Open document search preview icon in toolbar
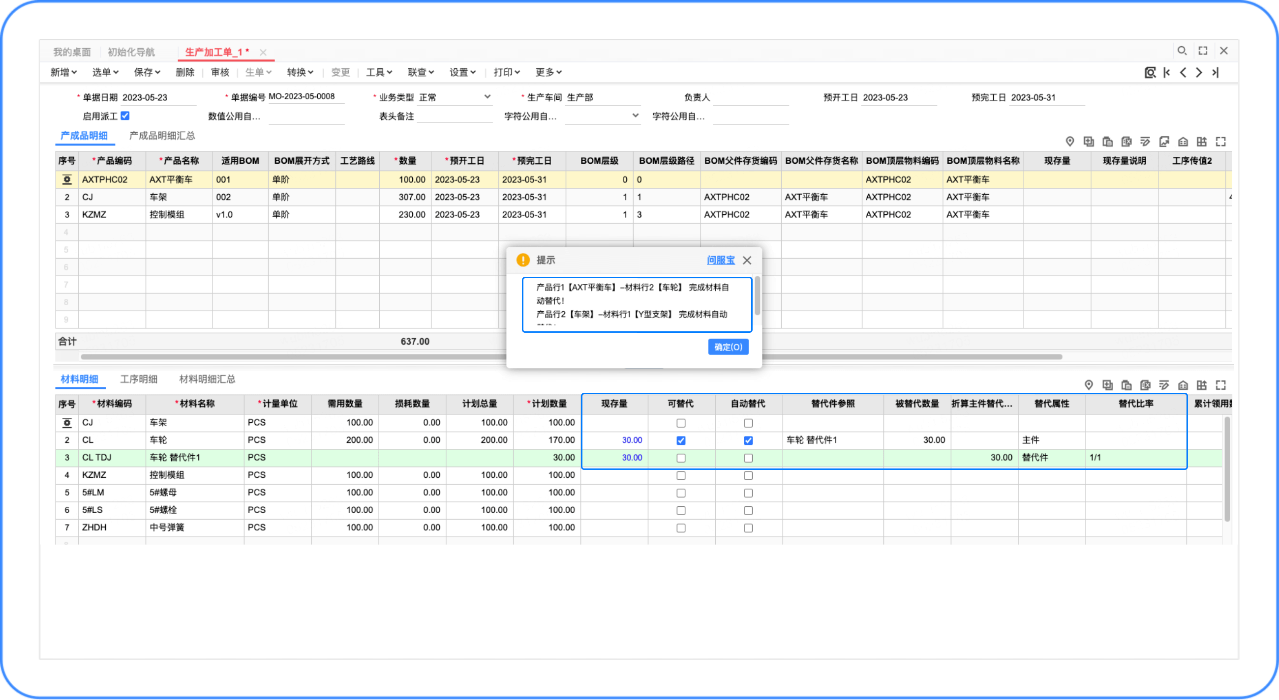This screenshot has height=700, width=1279. click(1150, 72)
